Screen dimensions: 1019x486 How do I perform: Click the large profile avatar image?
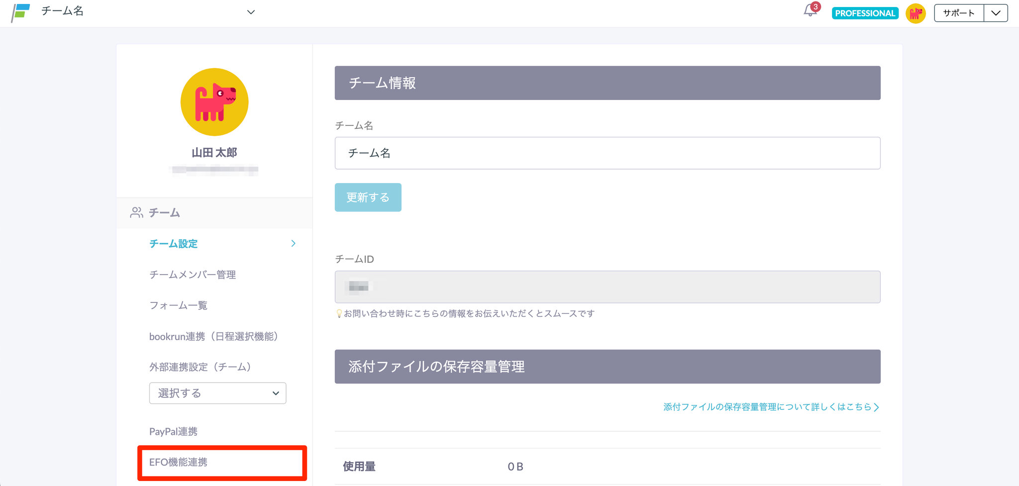(214, 102)
